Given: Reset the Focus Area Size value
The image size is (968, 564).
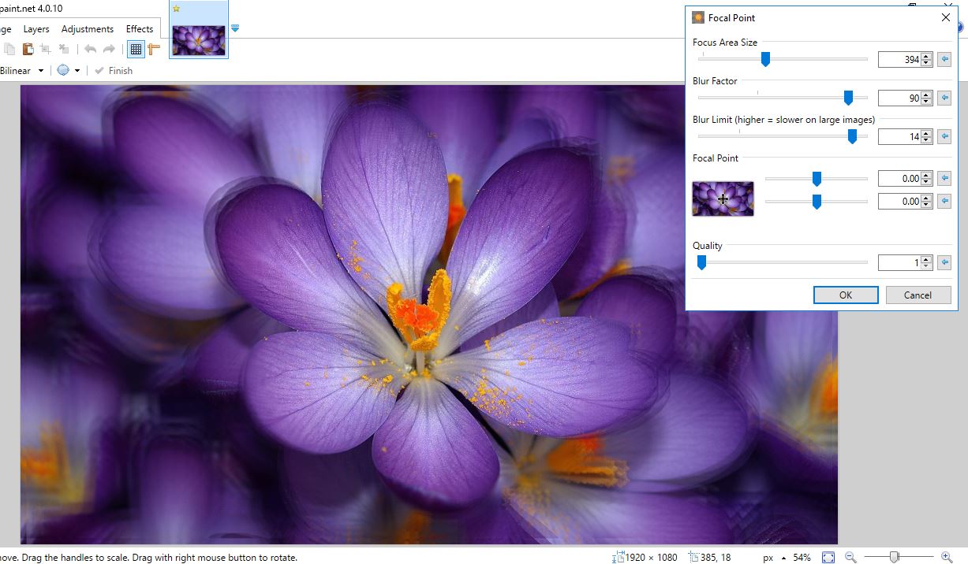Looking at the screenshot, I should tap(944, 59).
